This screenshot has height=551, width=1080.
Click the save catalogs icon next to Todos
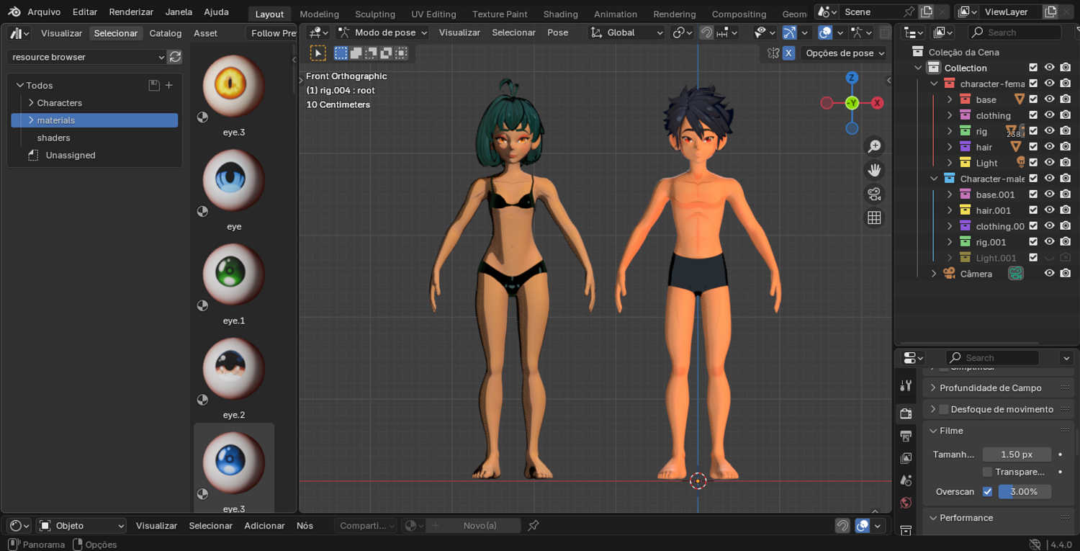154,85
